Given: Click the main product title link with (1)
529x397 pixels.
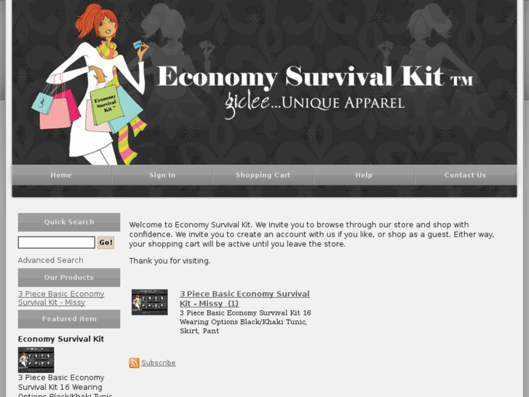Looking at the screenshot, I should tap(244, 299).
